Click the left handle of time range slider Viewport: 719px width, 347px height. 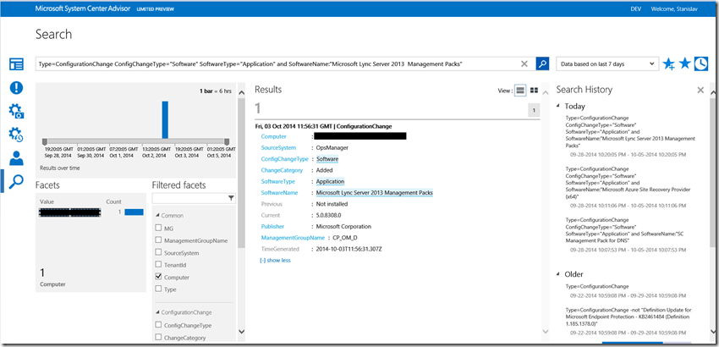[x=43, y=141]
